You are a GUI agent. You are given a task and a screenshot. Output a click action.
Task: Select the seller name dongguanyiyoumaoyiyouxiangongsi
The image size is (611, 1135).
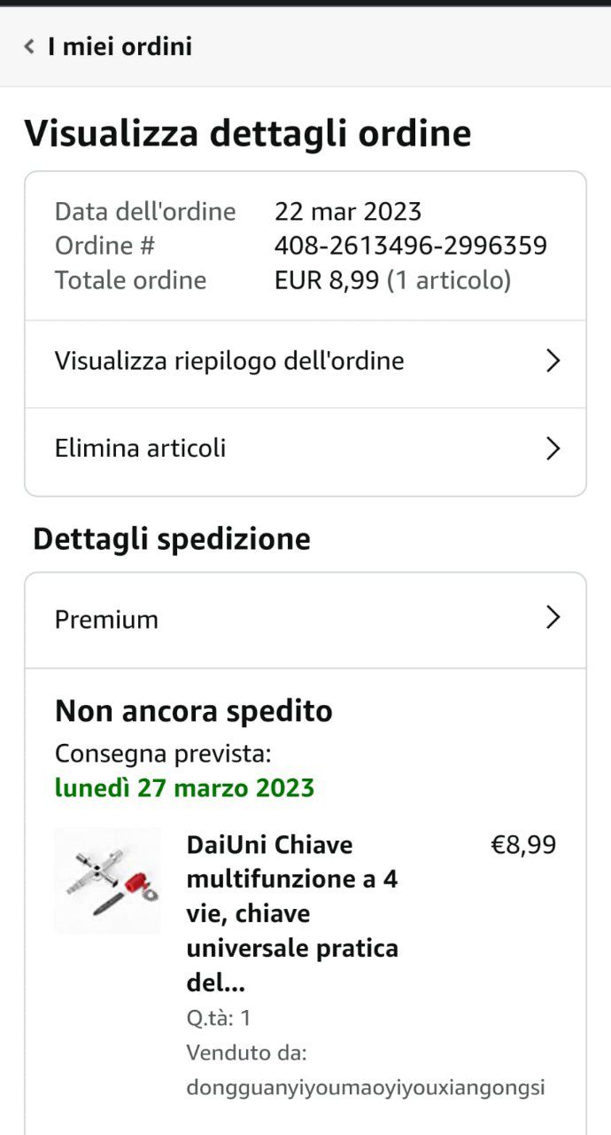coord(366,1088)
